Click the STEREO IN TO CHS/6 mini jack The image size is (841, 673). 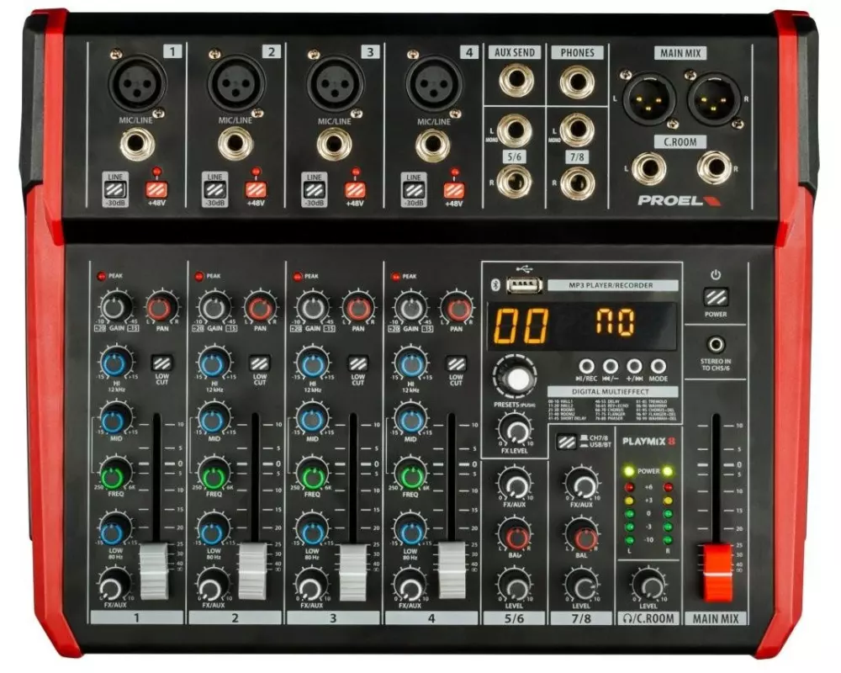tap(716, 344)
